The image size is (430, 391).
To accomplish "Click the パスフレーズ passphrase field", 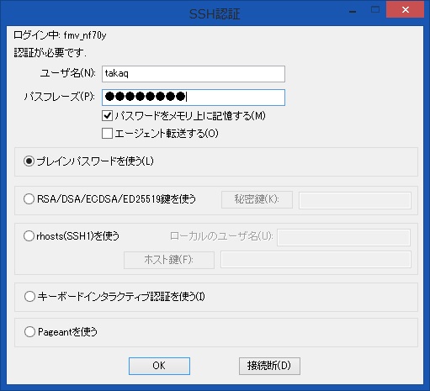I will [194, 98].
